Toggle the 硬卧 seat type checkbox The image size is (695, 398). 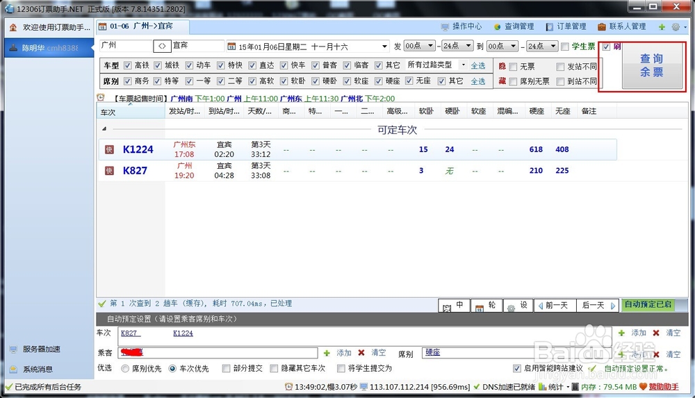click(x=315, y=81)
